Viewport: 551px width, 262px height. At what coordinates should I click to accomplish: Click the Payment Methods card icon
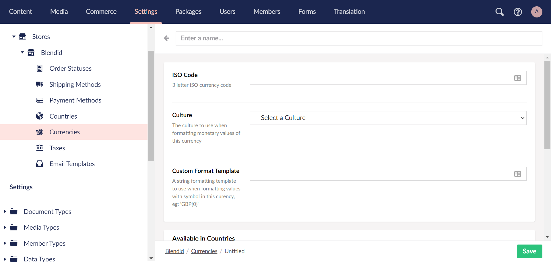[x=40, y=100]
